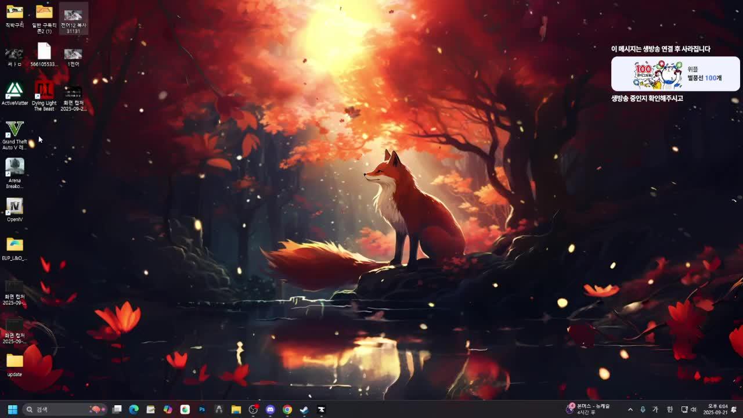The height and width of the screenshot is (418, 743).
Task: Click the 위플 벌풍선 100개 donation alert
Action: coord(676,74)
